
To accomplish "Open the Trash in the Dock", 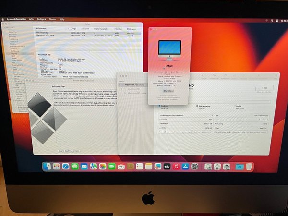I will point(249,167).
